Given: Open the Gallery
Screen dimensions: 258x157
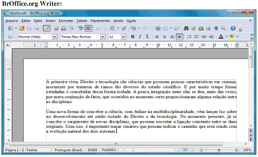Looking at the screenshot, I should 201,29.
